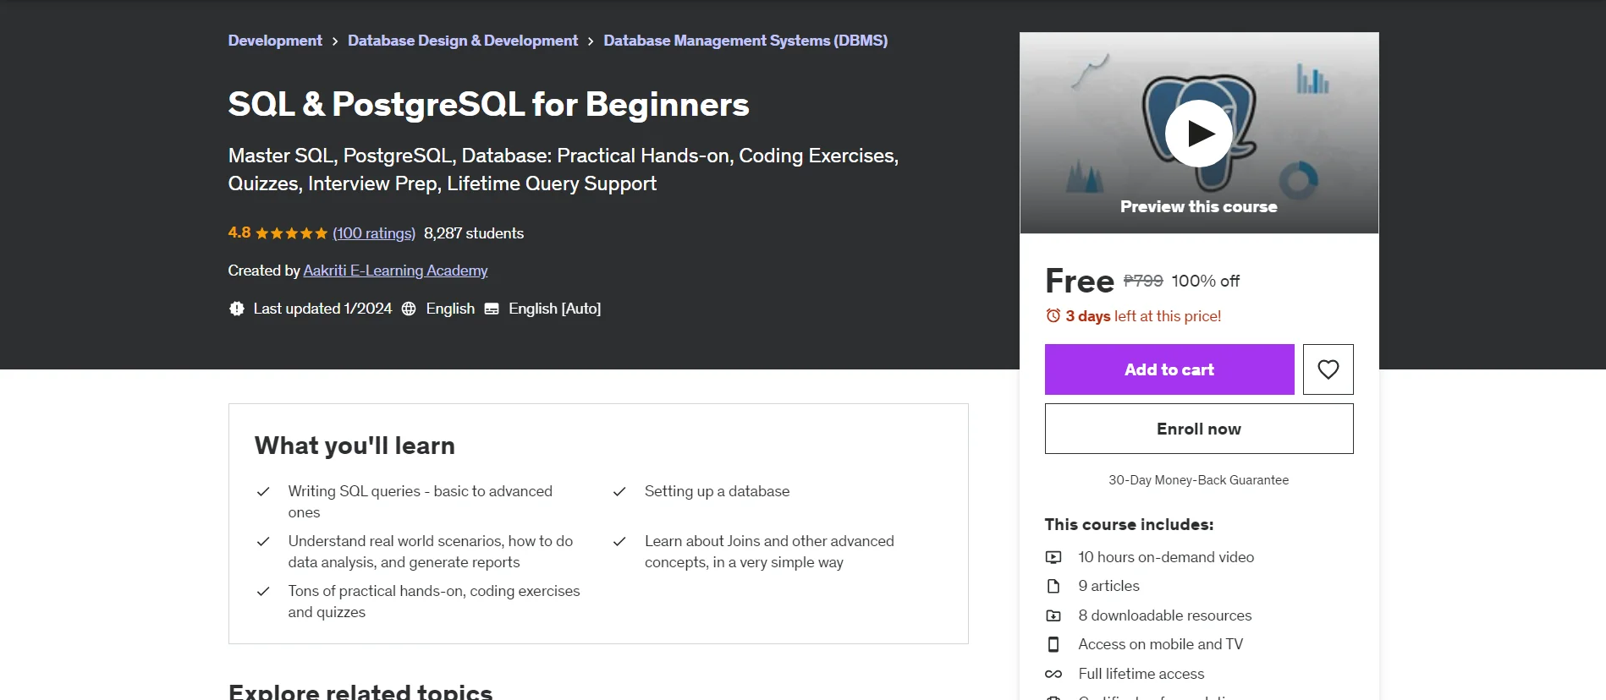The height and width of the screenshot is (700, 1606).
Task: Click This course includes: heading
Action: [1129, 524]
